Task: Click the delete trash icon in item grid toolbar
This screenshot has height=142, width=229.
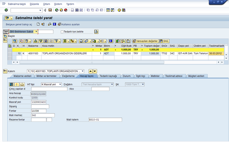Action: click(x=26, y=41)
